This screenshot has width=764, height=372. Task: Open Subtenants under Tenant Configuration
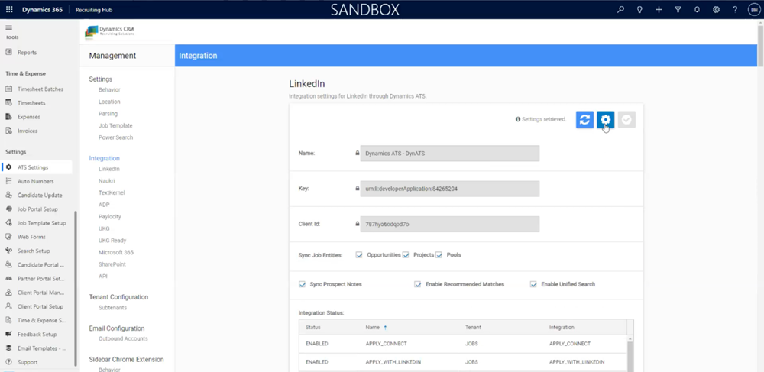pos(112,308)
